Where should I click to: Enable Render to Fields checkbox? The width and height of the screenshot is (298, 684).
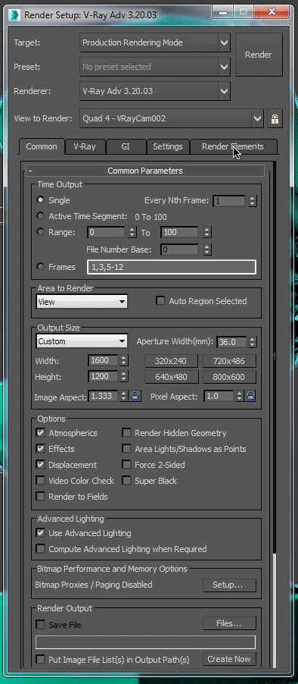40,497
